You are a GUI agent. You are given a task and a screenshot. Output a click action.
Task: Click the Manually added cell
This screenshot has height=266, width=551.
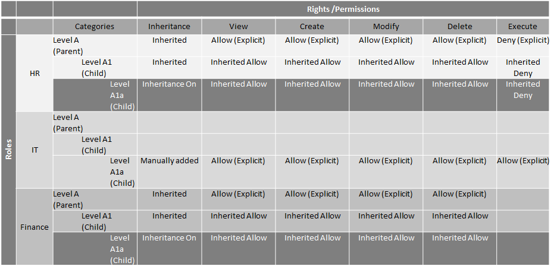(169, 160)
